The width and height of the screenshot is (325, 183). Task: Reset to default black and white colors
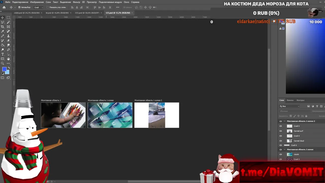click(x=3, y=73)
